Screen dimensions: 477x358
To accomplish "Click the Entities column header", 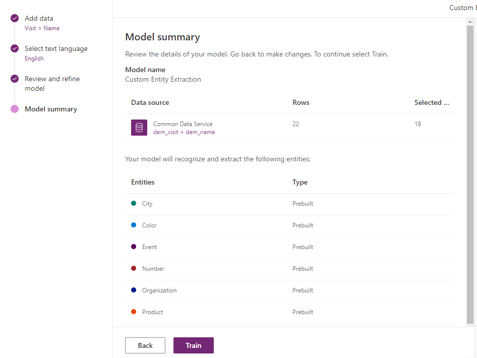I will 143,182.
